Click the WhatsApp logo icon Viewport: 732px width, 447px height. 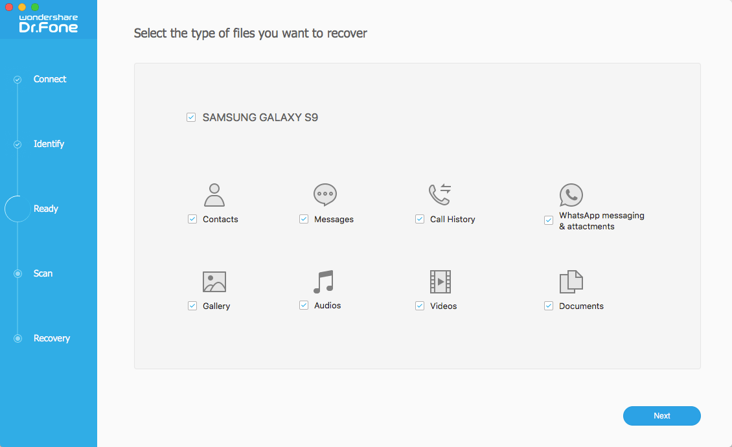(x=571, y=195)
